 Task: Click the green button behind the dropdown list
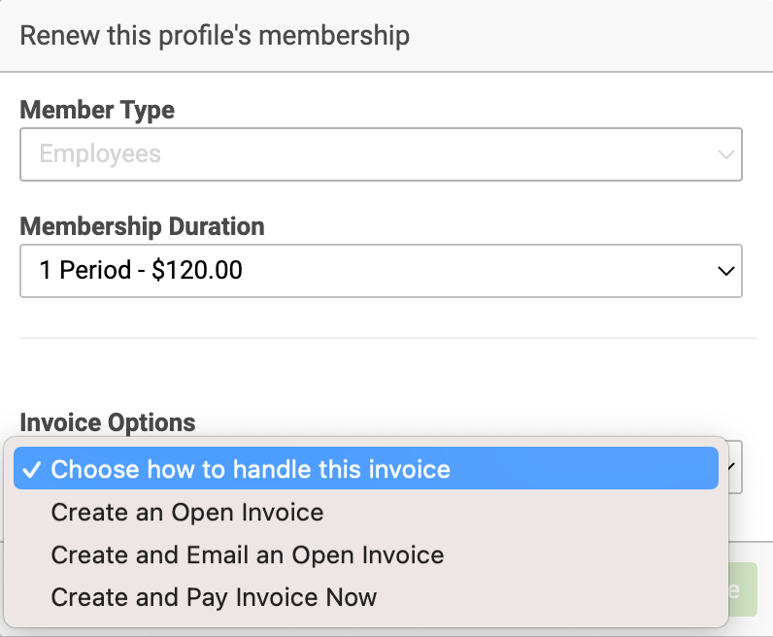[x=743, y=589]
